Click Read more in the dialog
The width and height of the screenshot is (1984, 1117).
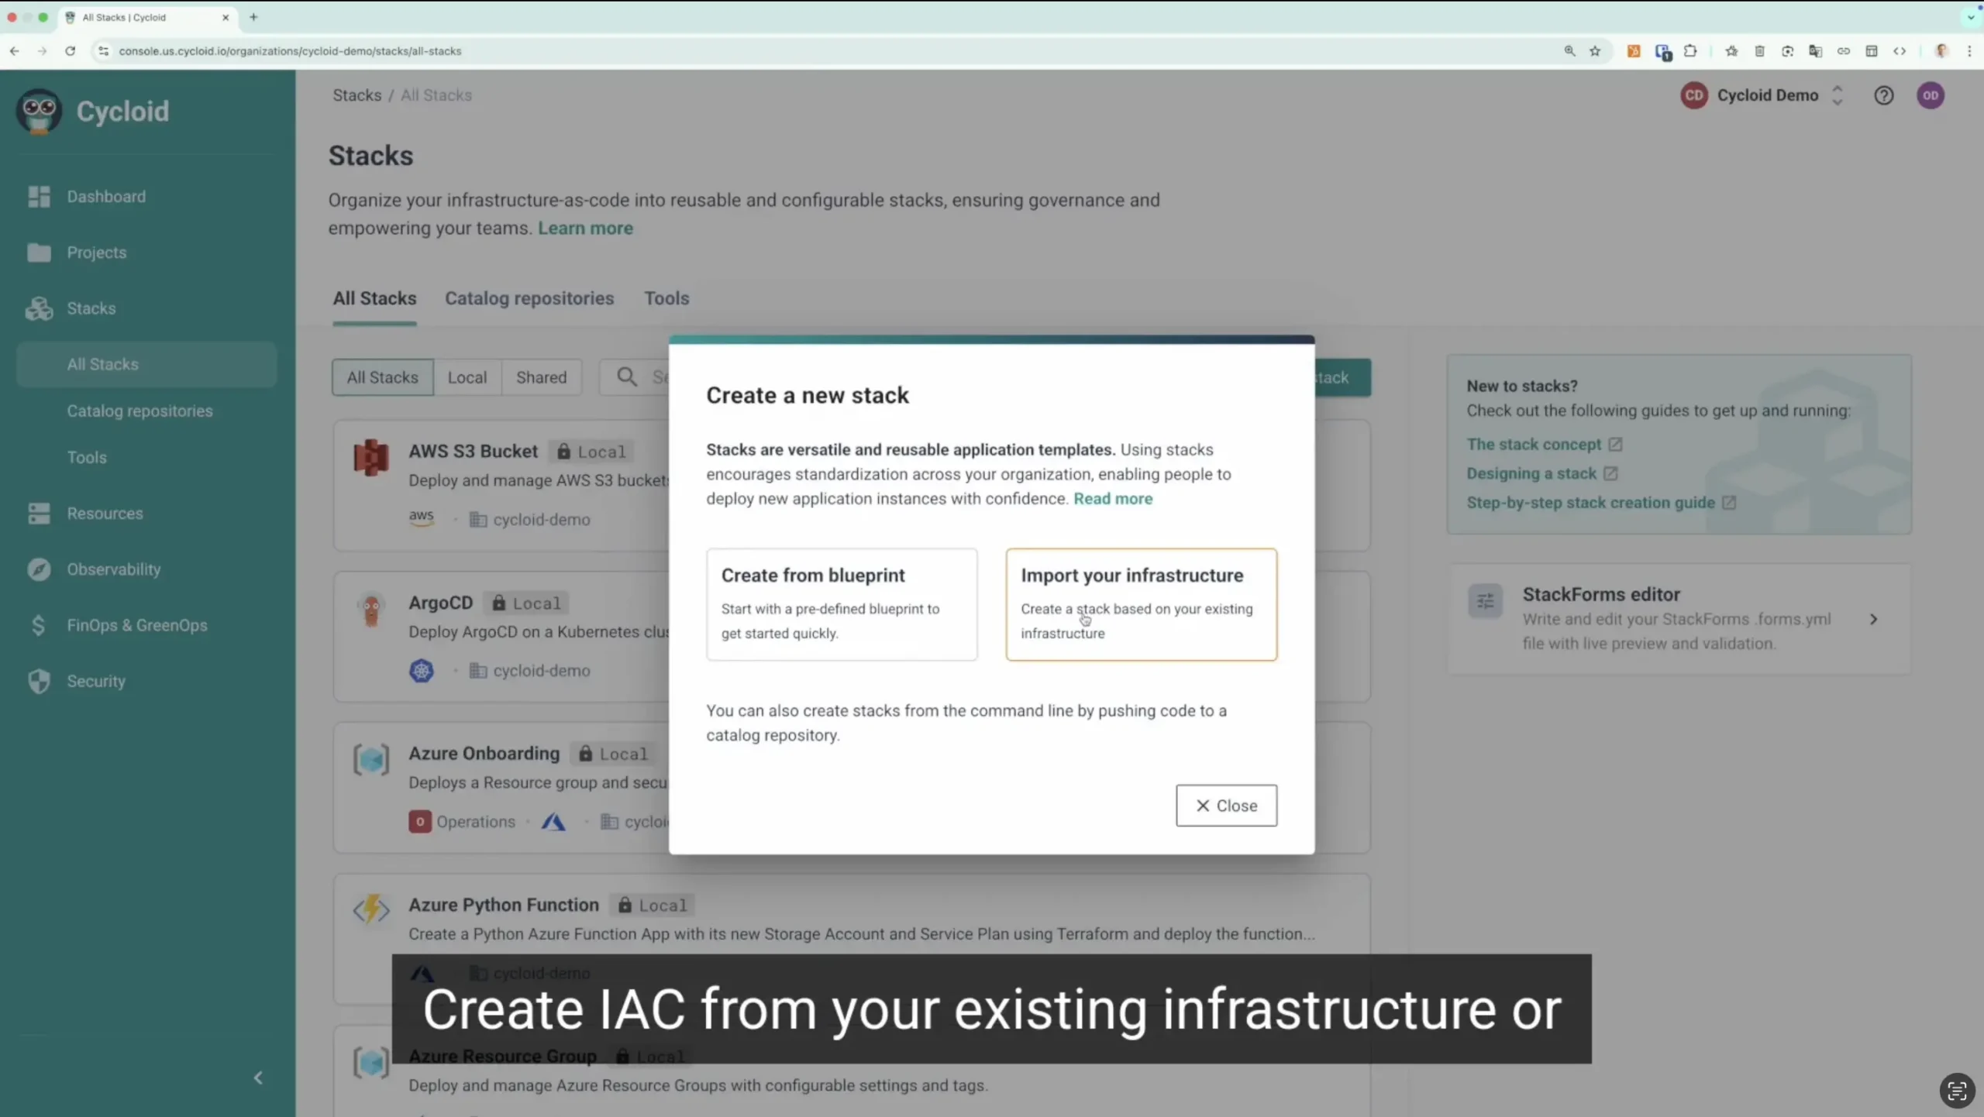tap(1113, 499)
